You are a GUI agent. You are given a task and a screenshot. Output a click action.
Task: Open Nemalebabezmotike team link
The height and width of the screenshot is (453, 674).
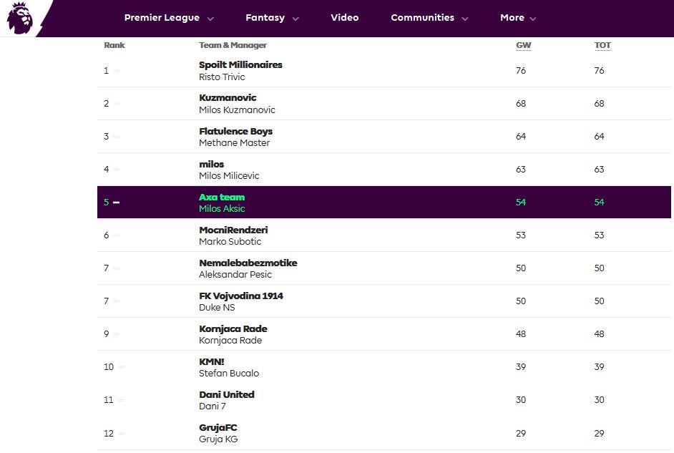[x=248, y=263]
